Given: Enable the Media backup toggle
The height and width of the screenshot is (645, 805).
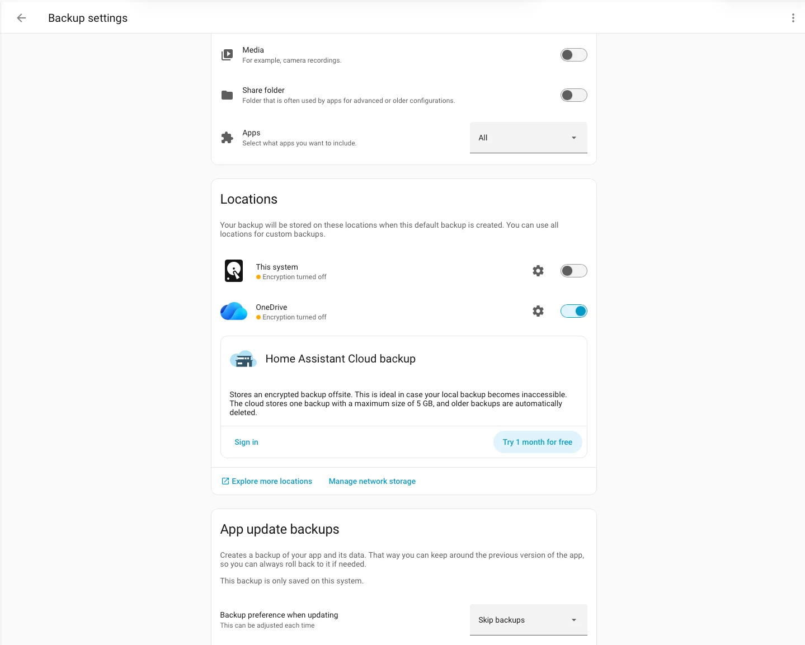Looking at the screenshot, I should click(574, 55).
